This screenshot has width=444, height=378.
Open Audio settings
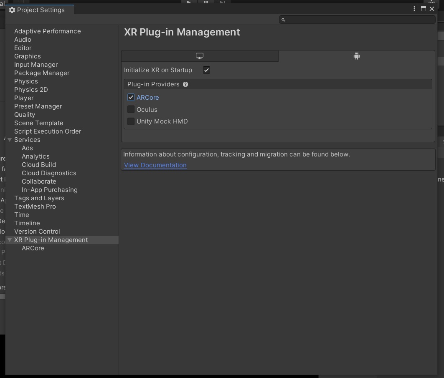(23, 40)
